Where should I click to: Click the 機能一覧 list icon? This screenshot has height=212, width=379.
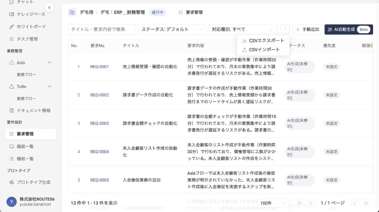tap(11, 159)
